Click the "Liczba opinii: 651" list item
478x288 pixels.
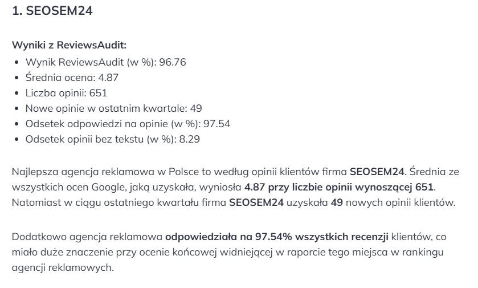point(66,92)
